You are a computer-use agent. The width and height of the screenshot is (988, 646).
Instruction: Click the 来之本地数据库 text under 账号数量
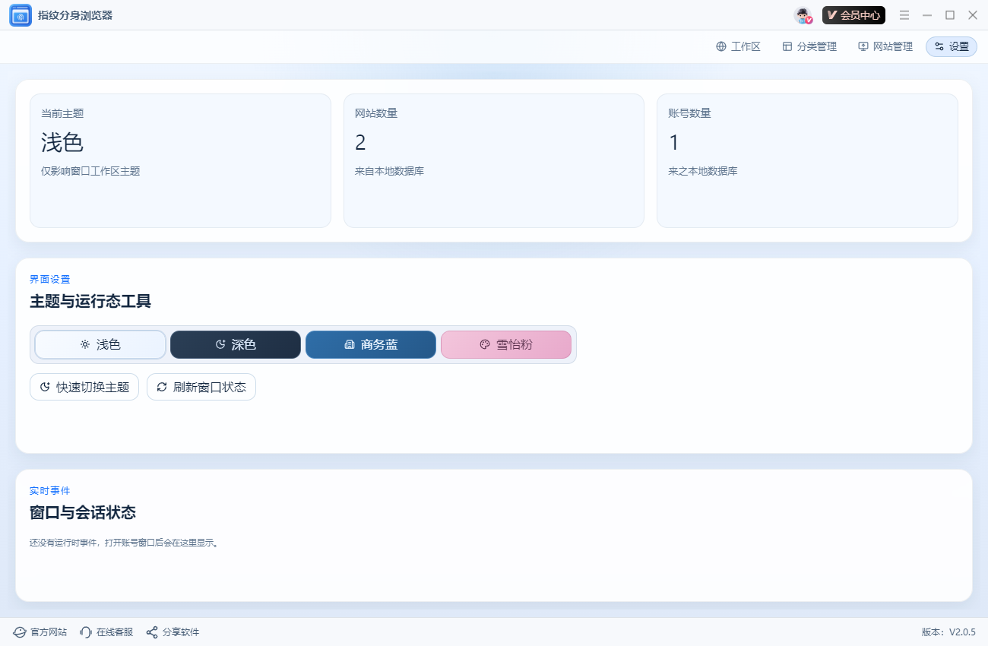click(x=703, y=171)
